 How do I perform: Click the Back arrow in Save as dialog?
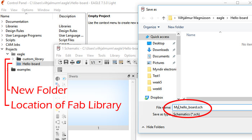(144, 18)
